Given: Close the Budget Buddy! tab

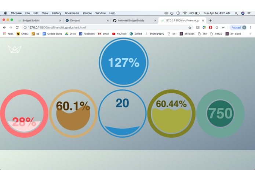Looking at the screenshot, I should (x=60, y=21).
